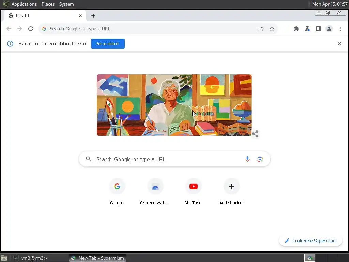
Task: Start voice search with microphone icon
Action: (247, 159)
